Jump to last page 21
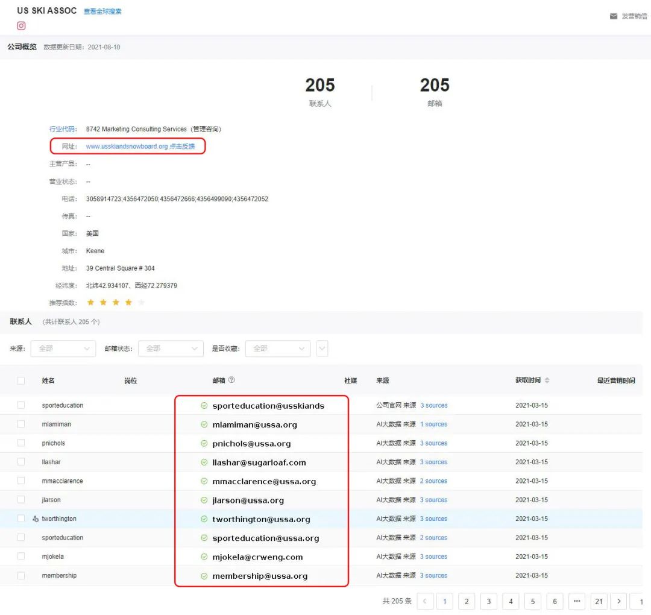 [x=599, y=601]
